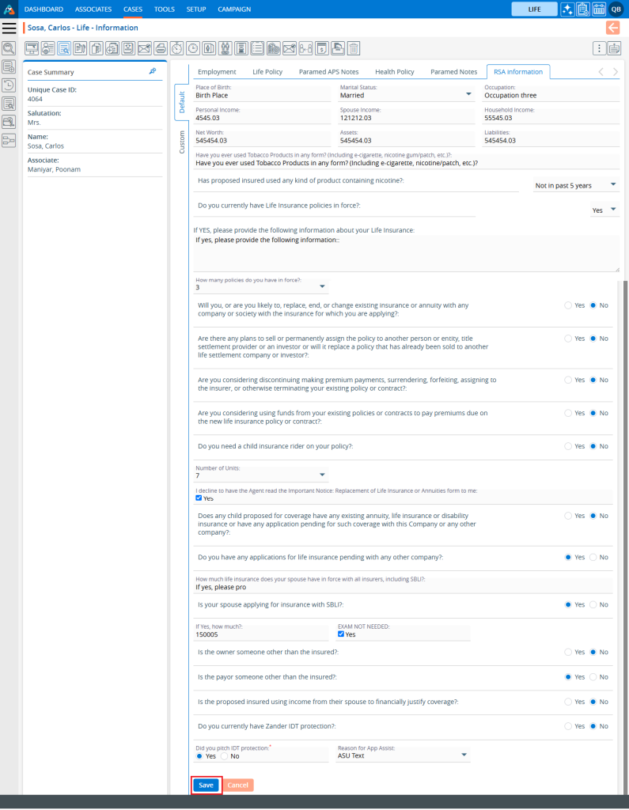Viewport: 629px width, 810px height.
Task: Open the hamburger menu
Action: [x=9, y=28]
